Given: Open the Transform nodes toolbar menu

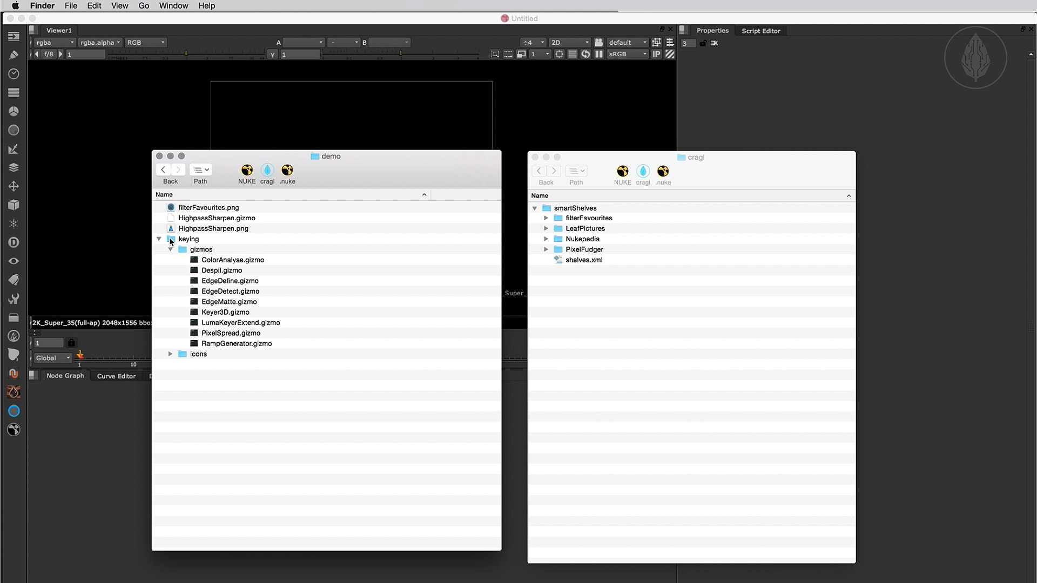Looking at the screenshot, I should tap(14, 186).
